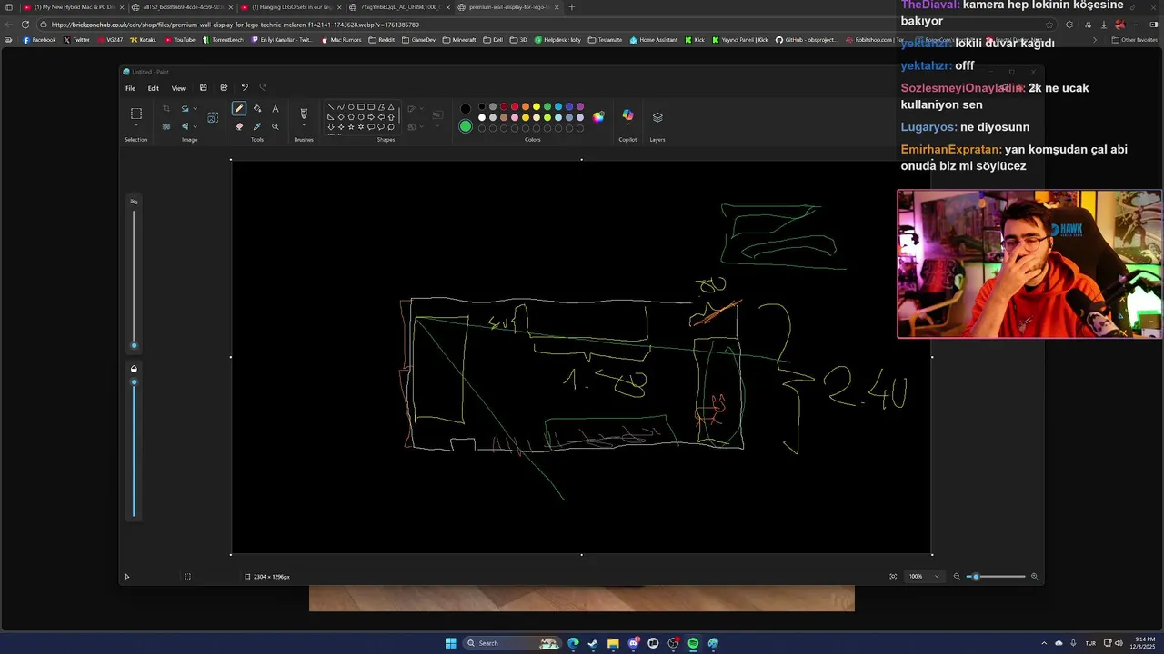Screen dimensions: 1164x654
Task: Click the zoom out magnifier icon
Action: [x=957, y=576]
